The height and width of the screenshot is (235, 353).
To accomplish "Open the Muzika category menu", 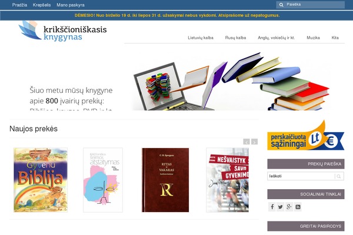I will [313, 38].
